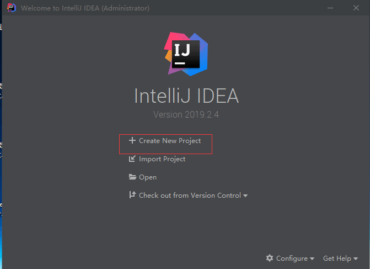The height and width of the screenshot is (269, 370).
Task: Choose the Import Project text link
Action: (x=162, y=159)
